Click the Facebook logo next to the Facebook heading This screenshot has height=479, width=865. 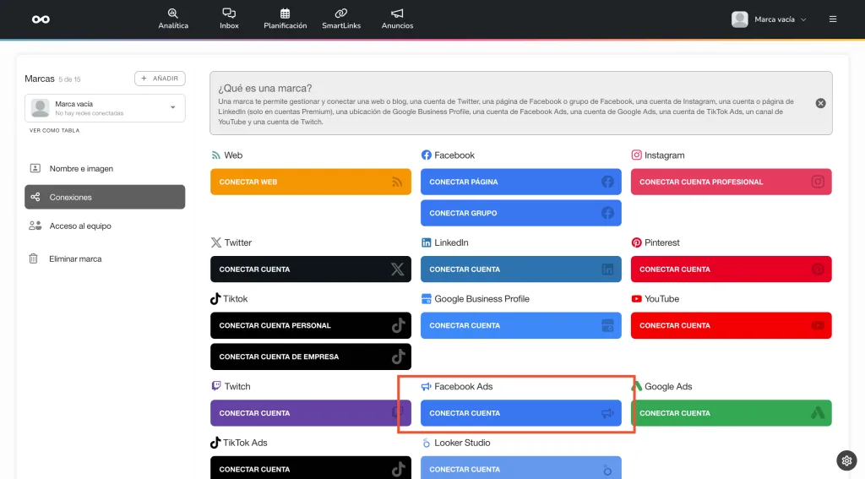click(426, 155)
